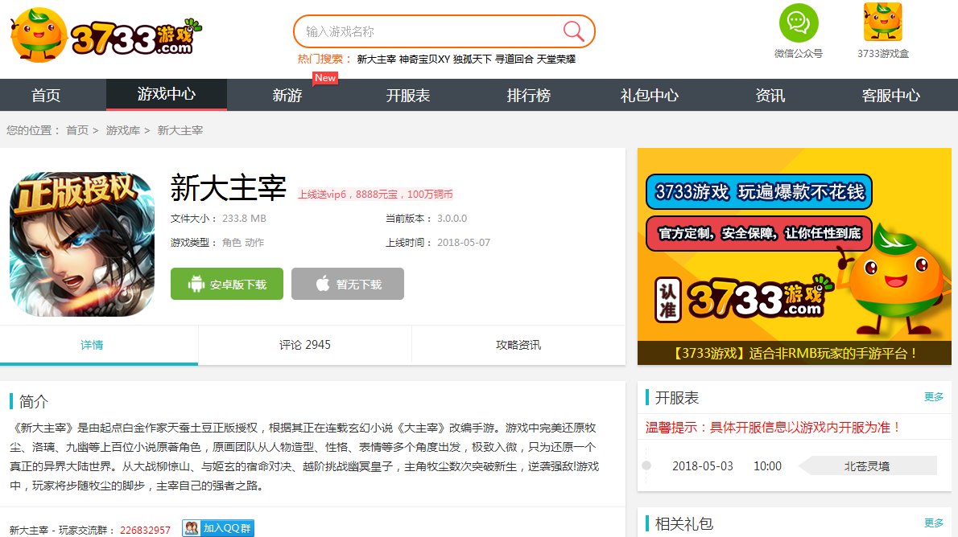Click hot search term 寻道回合

coord(514,59)
